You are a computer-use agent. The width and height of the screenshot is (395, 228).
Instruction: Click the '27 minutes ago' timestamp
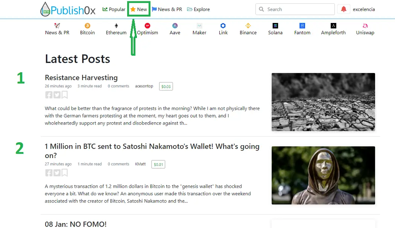click(58, 164)
